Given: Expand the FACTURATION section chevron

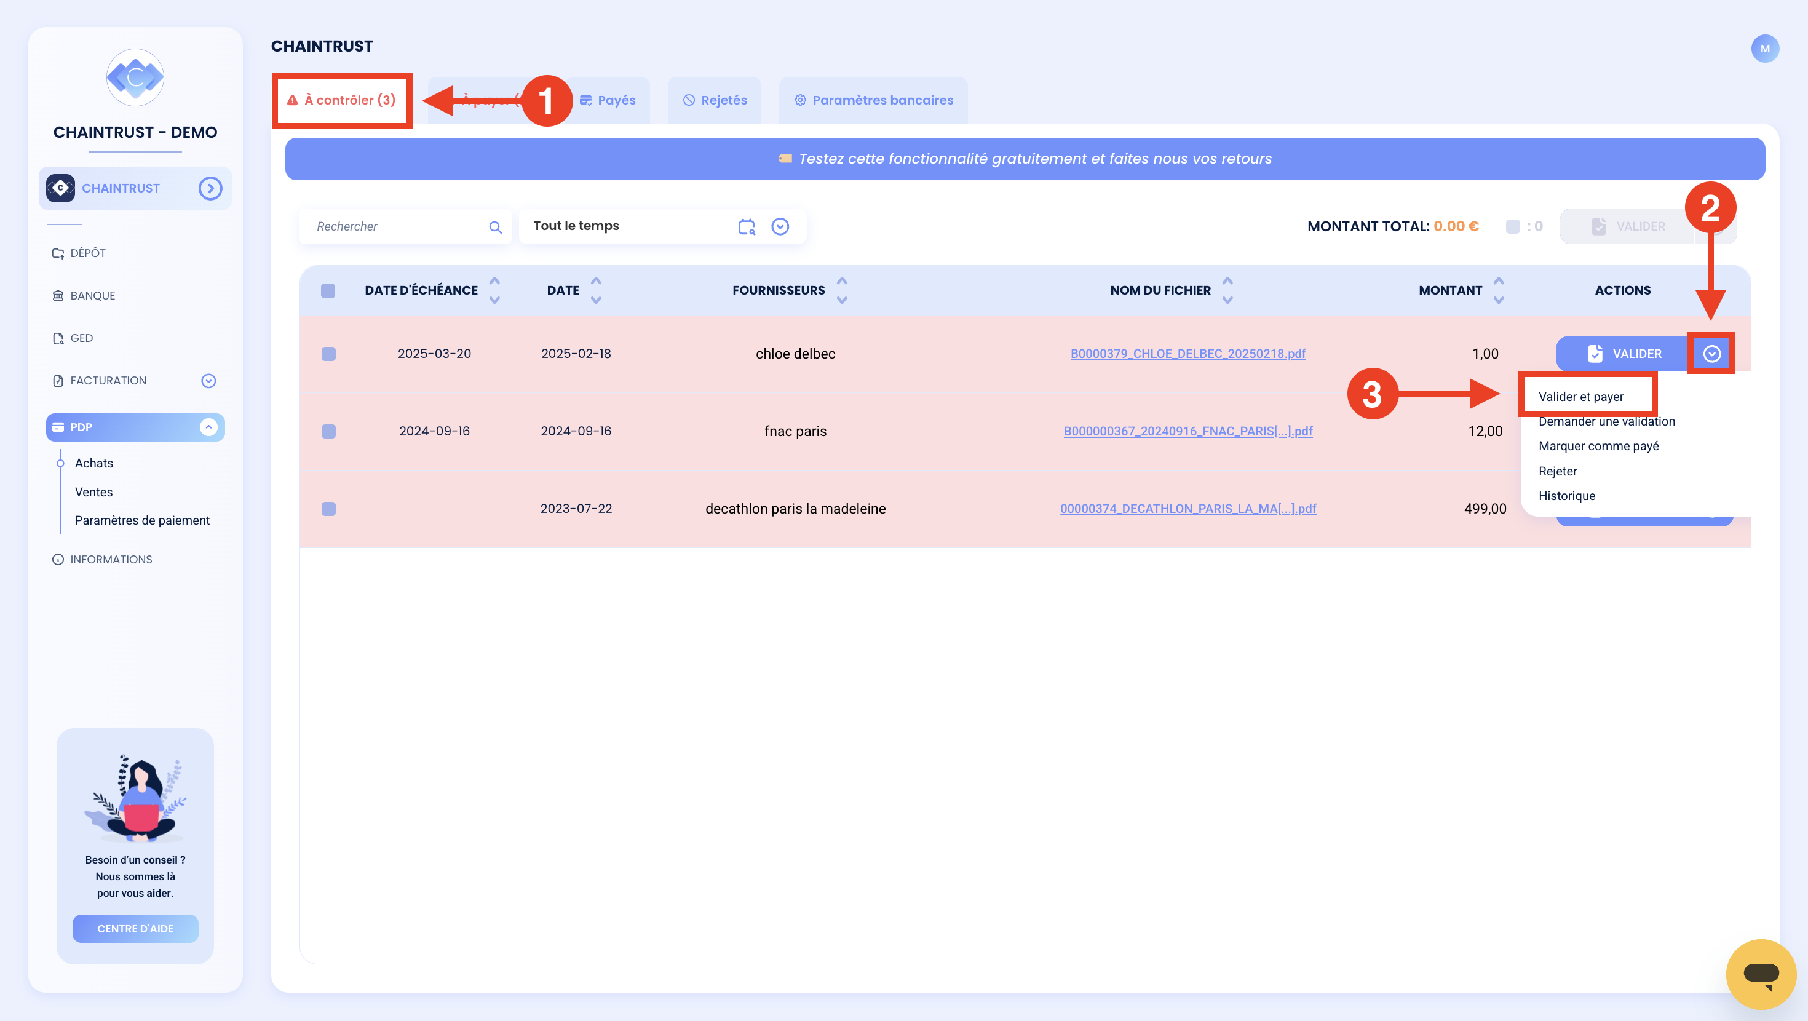Looking at the screenshot, I should [208, 381].
